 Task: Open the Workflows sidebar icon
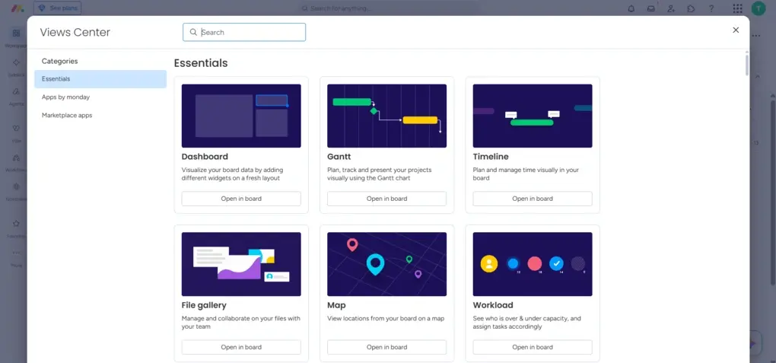coord(16,158)
